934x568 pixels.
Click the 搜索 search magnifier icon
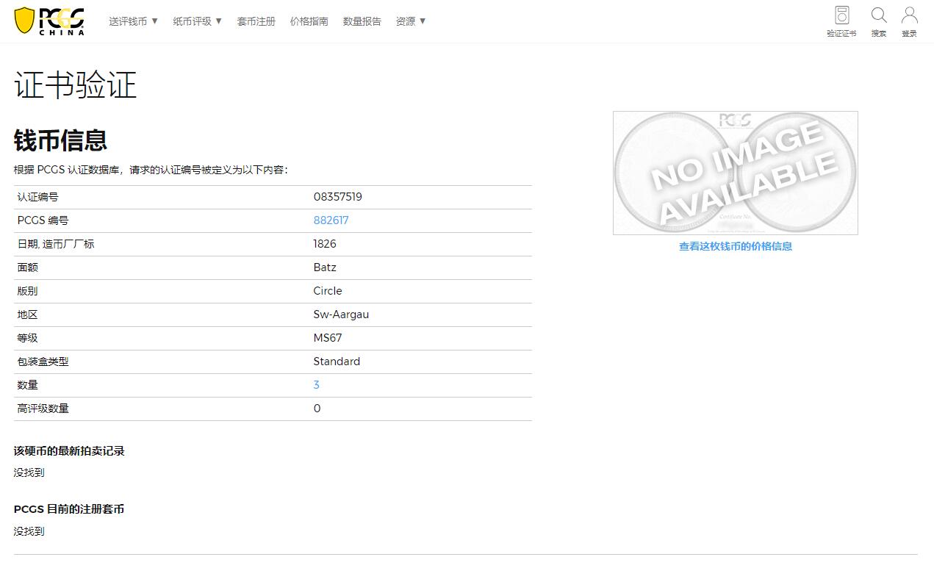[879, 21]
